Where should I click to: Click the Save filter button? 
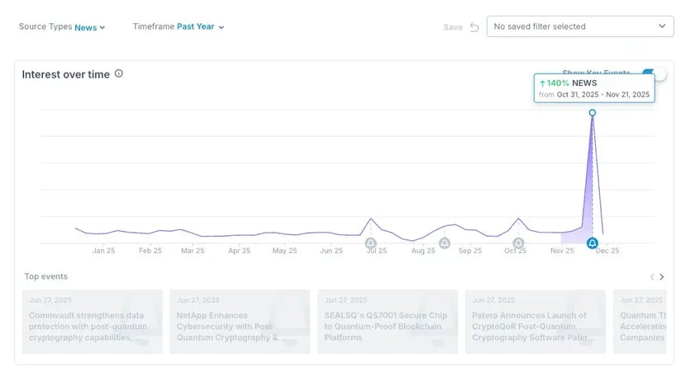453,27
